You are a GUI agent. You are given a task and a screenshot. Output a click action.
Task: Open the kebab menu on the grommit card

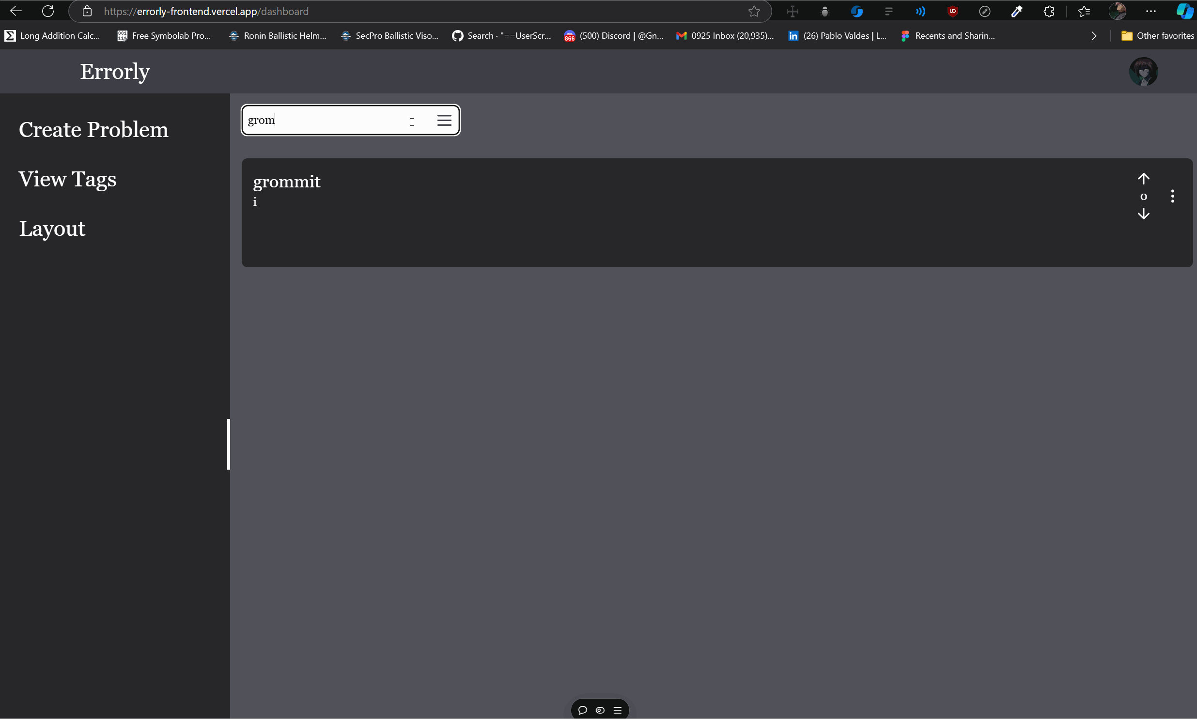(x=1173, y=196)
